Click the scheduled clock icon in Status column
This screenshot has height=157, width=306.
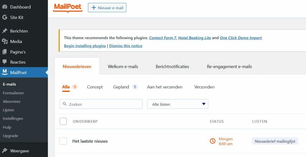[213, 141]
